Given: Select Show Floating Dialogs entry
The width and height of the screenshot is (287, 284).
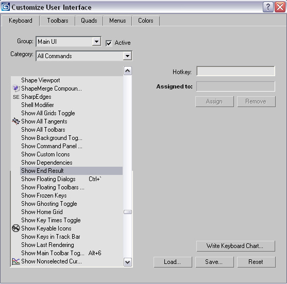Looking at the screenshot, I should point(48,179).
